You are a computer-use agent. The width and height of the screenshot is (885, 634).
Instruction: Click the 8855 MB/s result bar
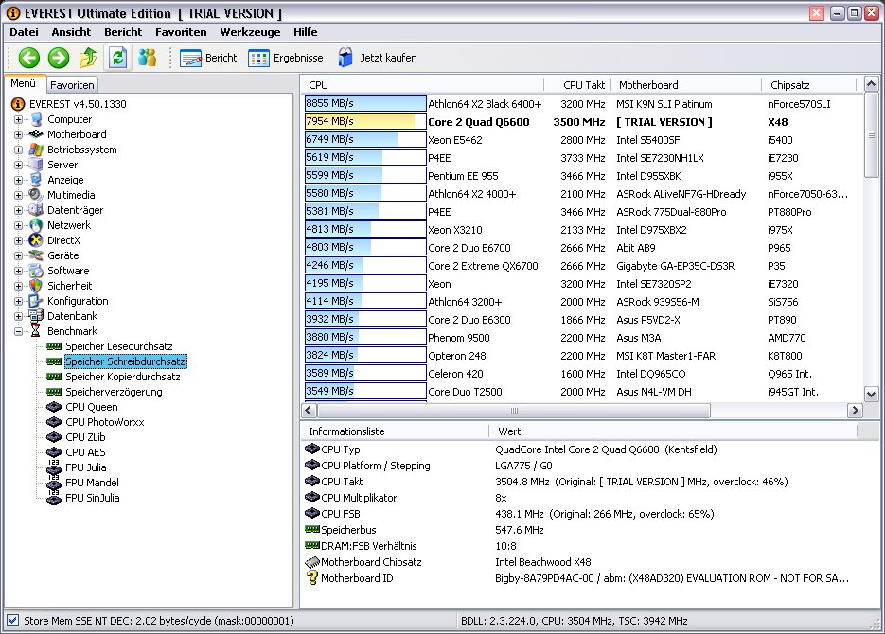(x=365, y=104)
